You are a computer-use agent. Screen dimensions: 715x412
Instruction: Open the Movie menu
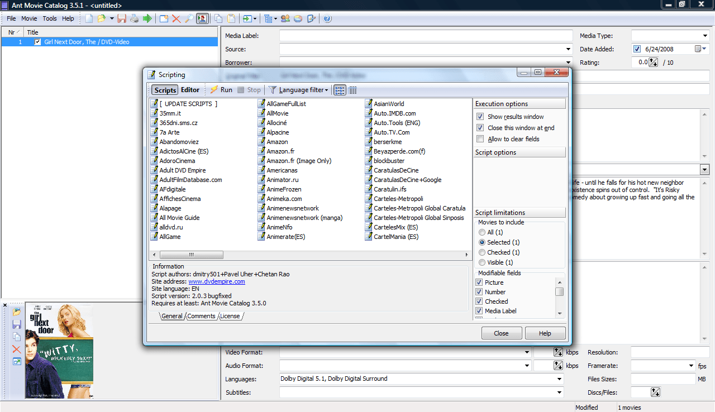click(29, 18)
